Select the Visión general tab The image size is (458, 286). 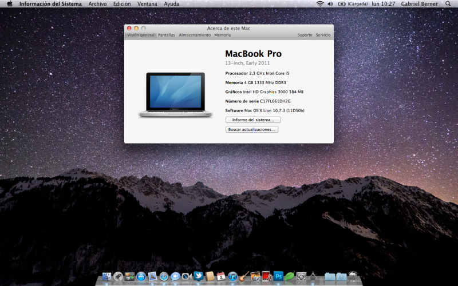pos(140,35)
